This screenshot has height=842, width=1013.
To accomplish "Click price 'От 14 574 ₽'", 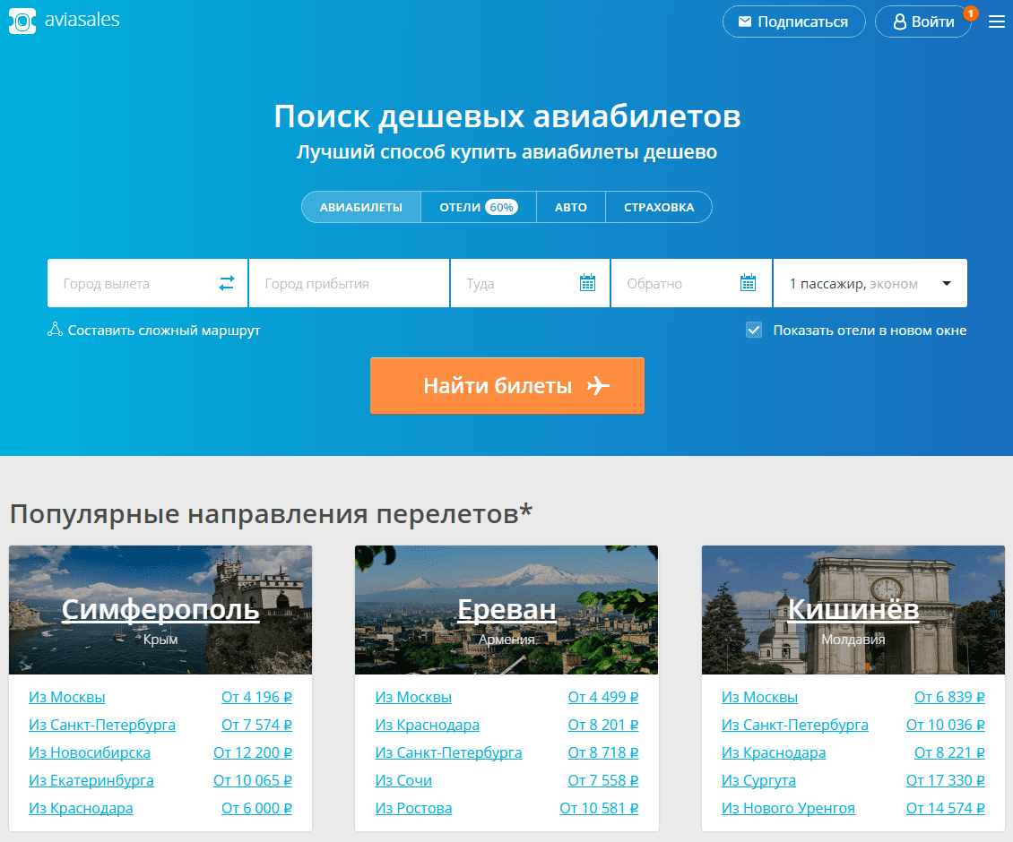I will coord(945,809).
